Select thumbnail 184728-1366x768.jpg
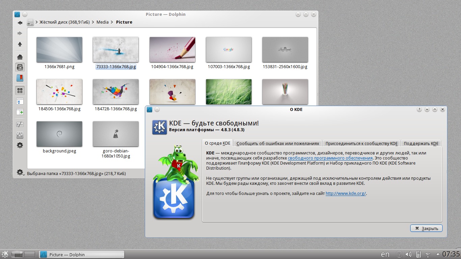This screenshot has width=461, height=259. (x=116, y=92)
